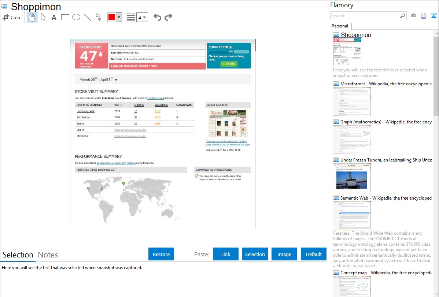Choose the arrow pointer selection tool

pos(43,17)
